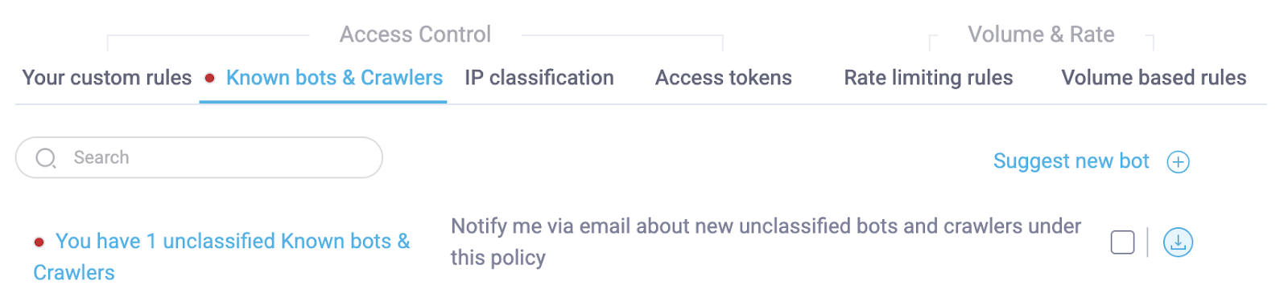Viewport: 1288px width, 297px height.
Task: Click the circled plus icon beside Suggest new bot
Action: point(1178,162)
